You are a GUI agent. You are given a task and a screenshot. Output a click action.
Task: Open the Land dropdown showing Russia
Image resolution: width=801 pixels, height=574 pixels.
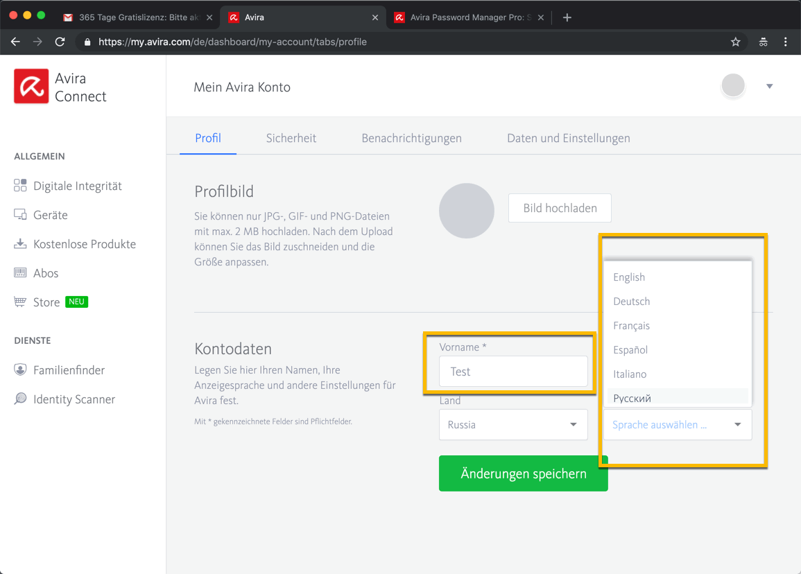click(513, 424)
